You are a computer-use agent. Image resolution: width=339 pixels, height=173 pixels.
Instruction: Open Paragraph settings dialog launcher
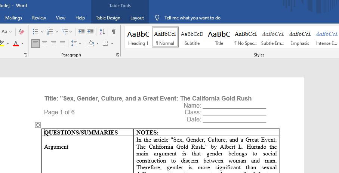coord(118,55)
